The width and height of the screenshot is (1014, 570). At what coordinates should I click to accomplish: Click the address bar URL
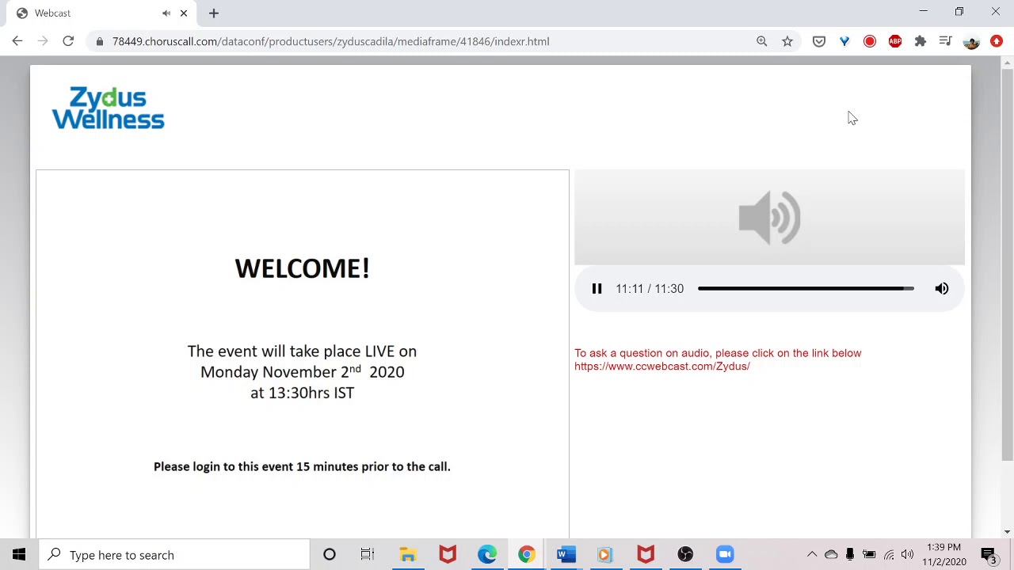coord(330,41)
